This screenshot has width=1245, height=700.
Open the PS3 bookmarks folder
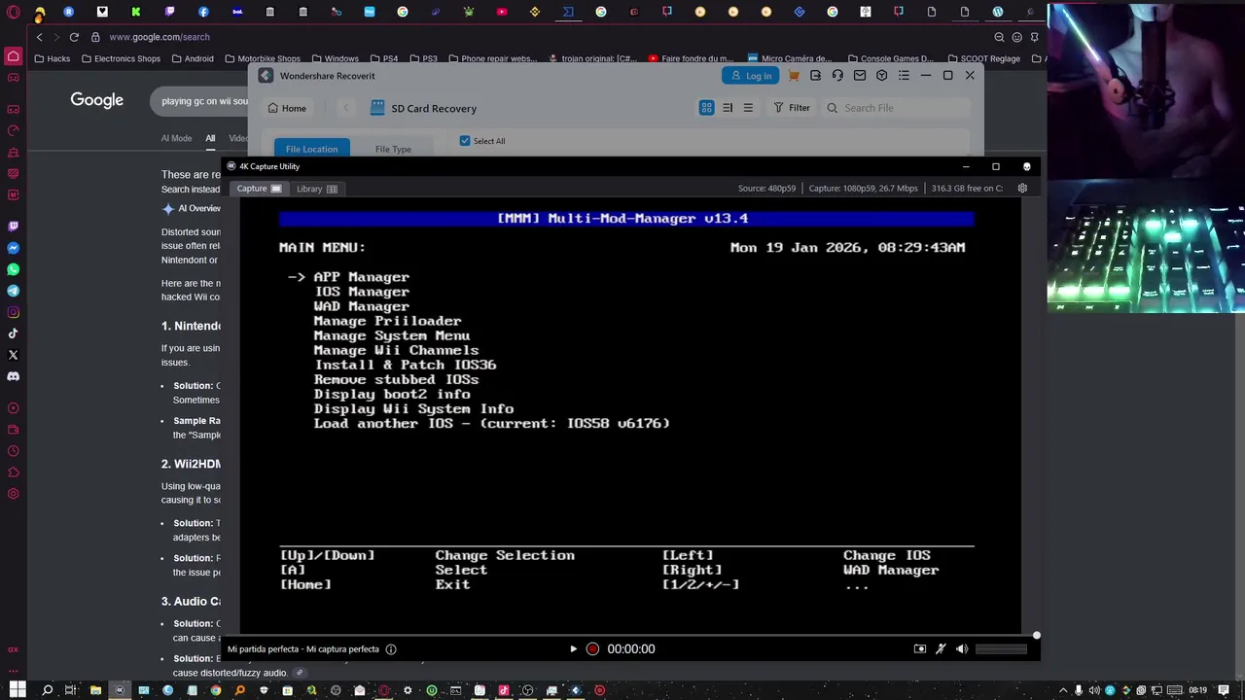[x=423, y=58]
